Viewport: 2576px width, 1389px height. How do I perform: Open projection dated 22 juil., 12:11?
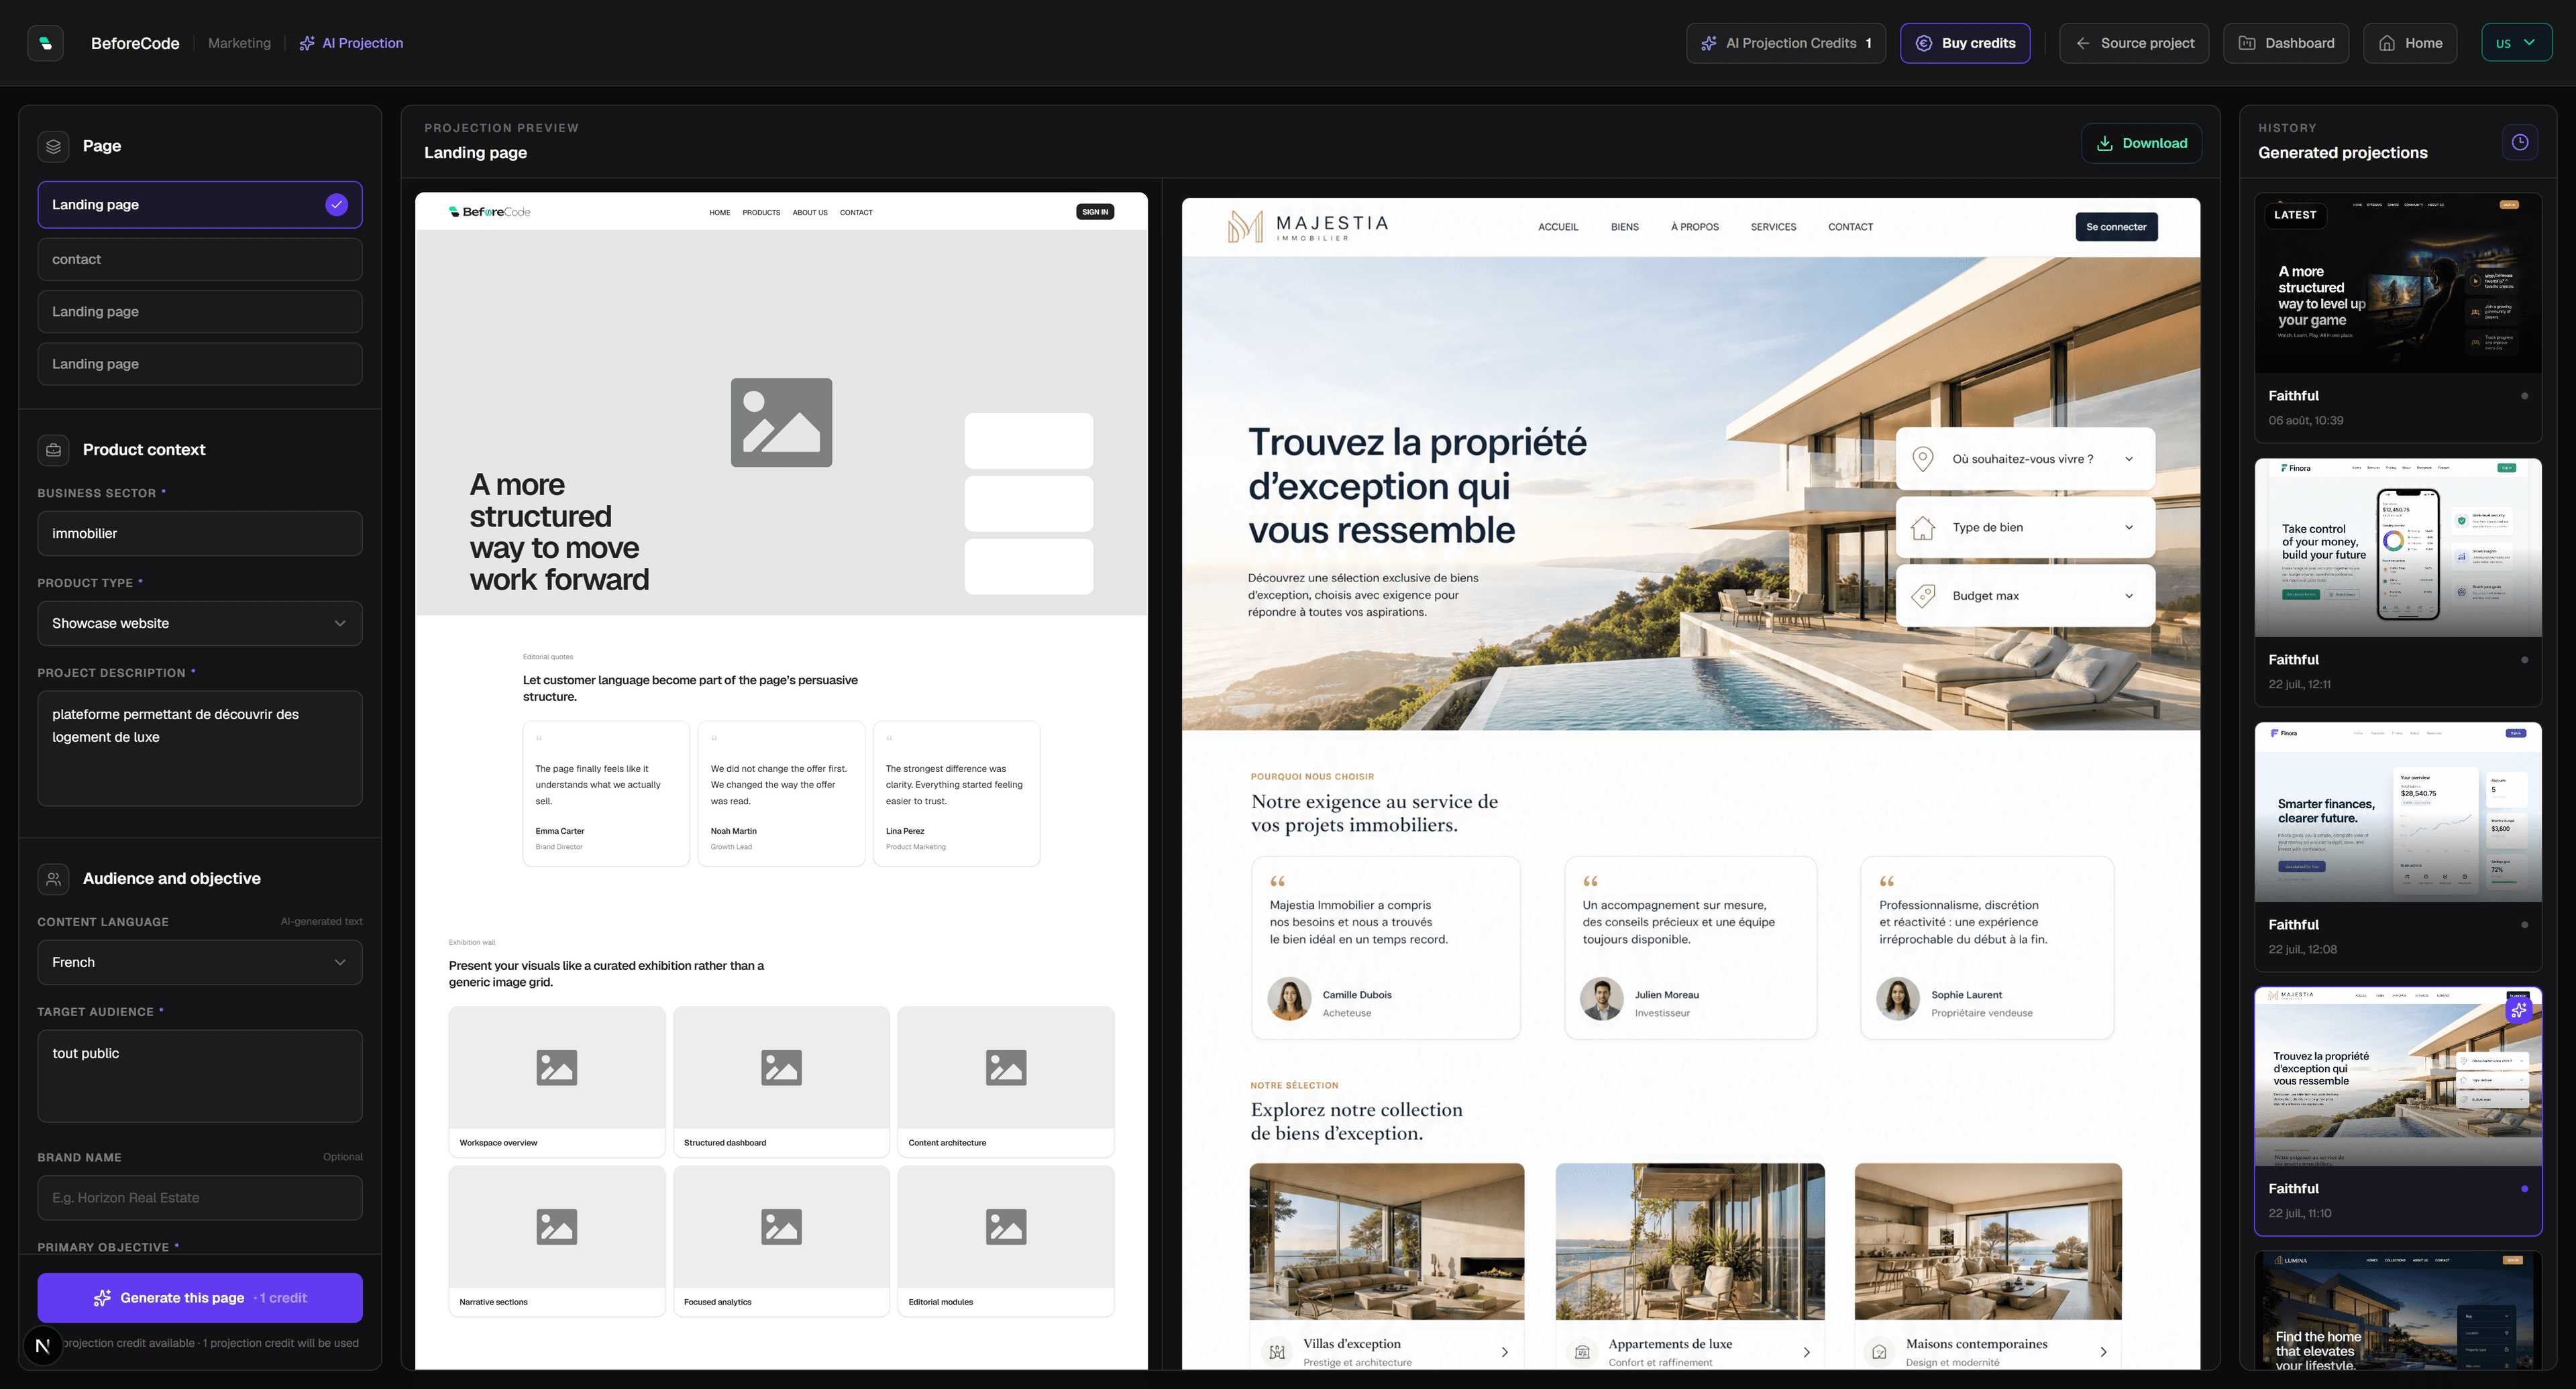point(2398,582)
